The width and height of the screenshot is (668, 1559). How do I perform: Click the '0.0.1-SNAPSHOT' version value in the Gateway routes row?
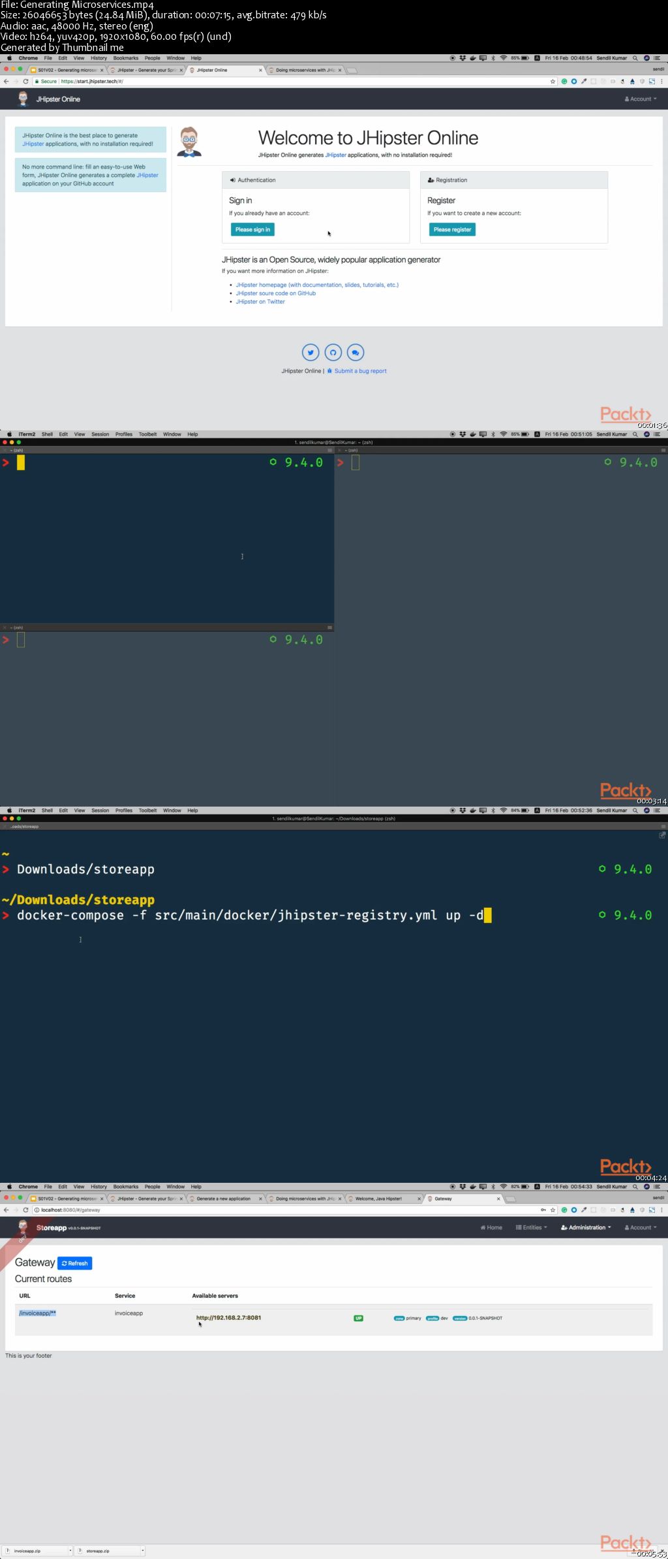485,1318
